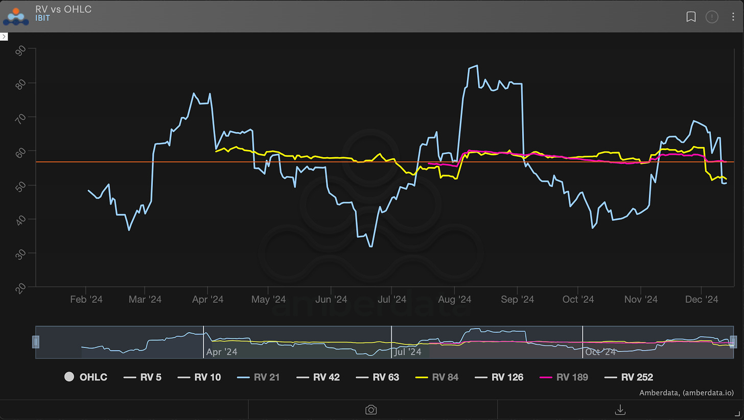Show the RV 63 series

(x=377, y=377)
